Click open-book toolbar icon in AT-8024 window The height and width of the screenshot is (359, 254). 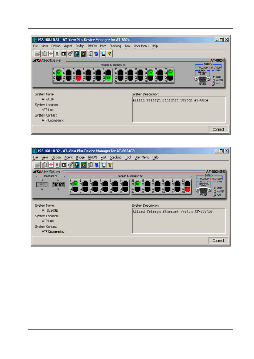click(44, 54)
